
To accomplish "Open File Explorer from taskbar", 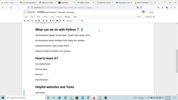I will point(71,97).
